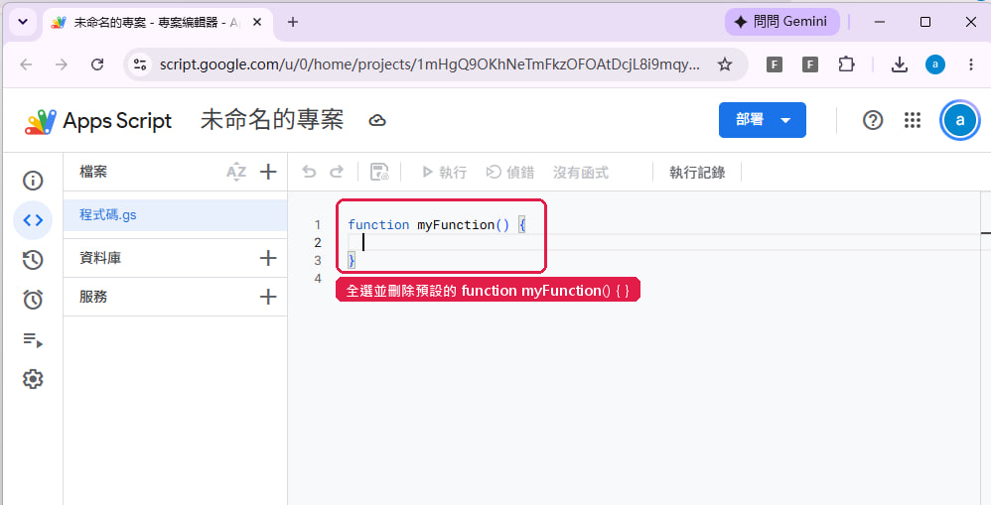Click the undo arrow in editor toolbar
The width and height of the screenshot is (991, 505).
click(309, 172)
